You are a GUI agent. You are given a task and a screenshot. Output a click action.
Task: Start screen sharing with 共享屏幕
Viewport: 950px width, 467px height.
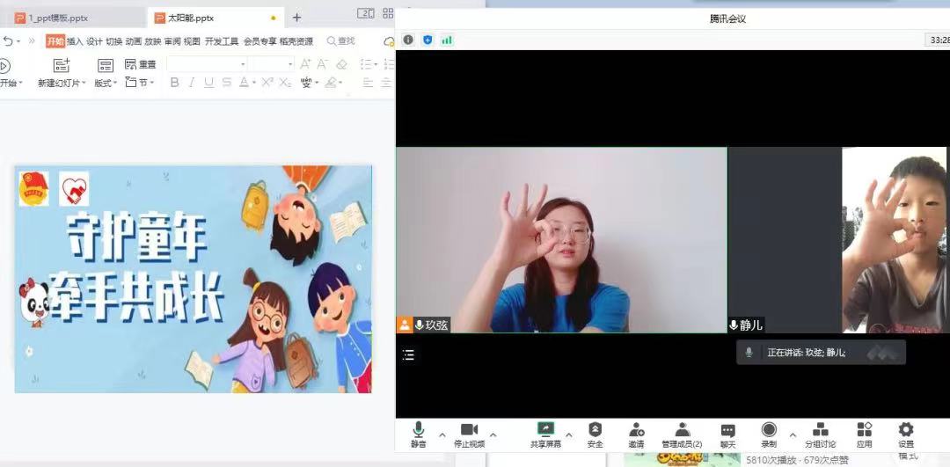[546, 434]
